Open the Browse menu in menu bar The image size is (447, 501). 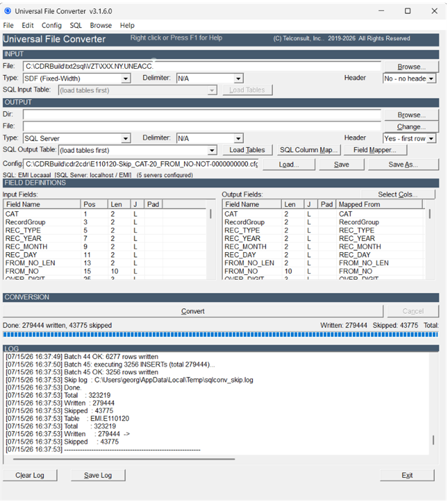(x=101, y=25)
